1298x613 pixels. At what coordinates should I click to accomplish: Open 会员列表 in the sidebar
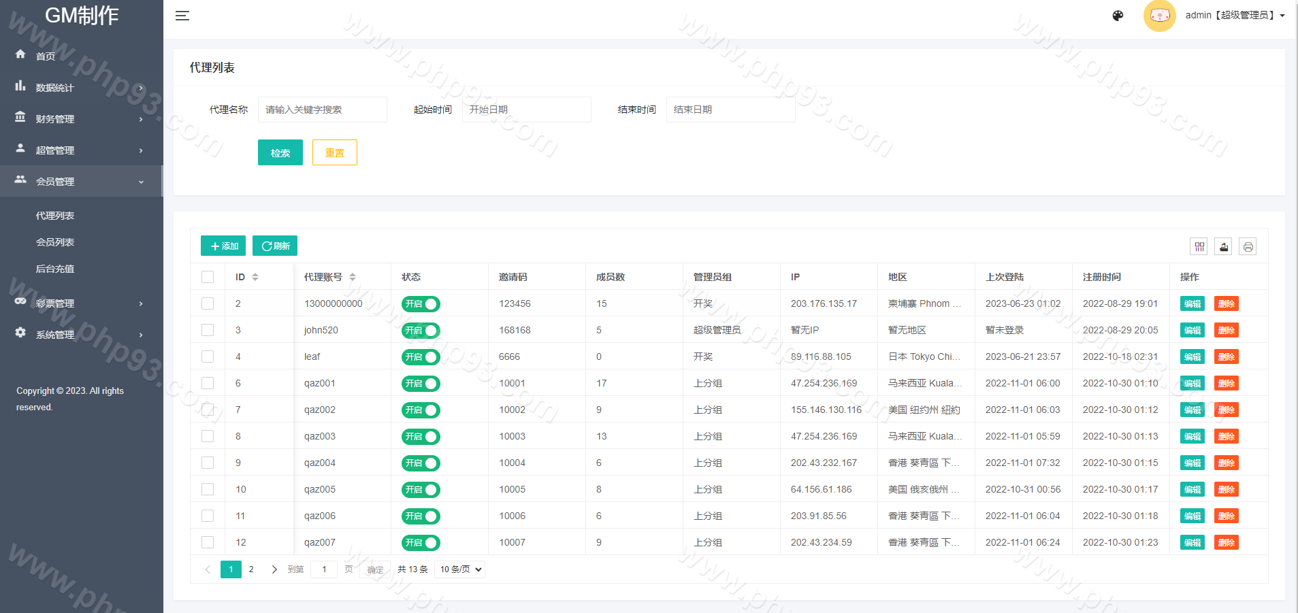pyautogui.click(x=55, y=242)
